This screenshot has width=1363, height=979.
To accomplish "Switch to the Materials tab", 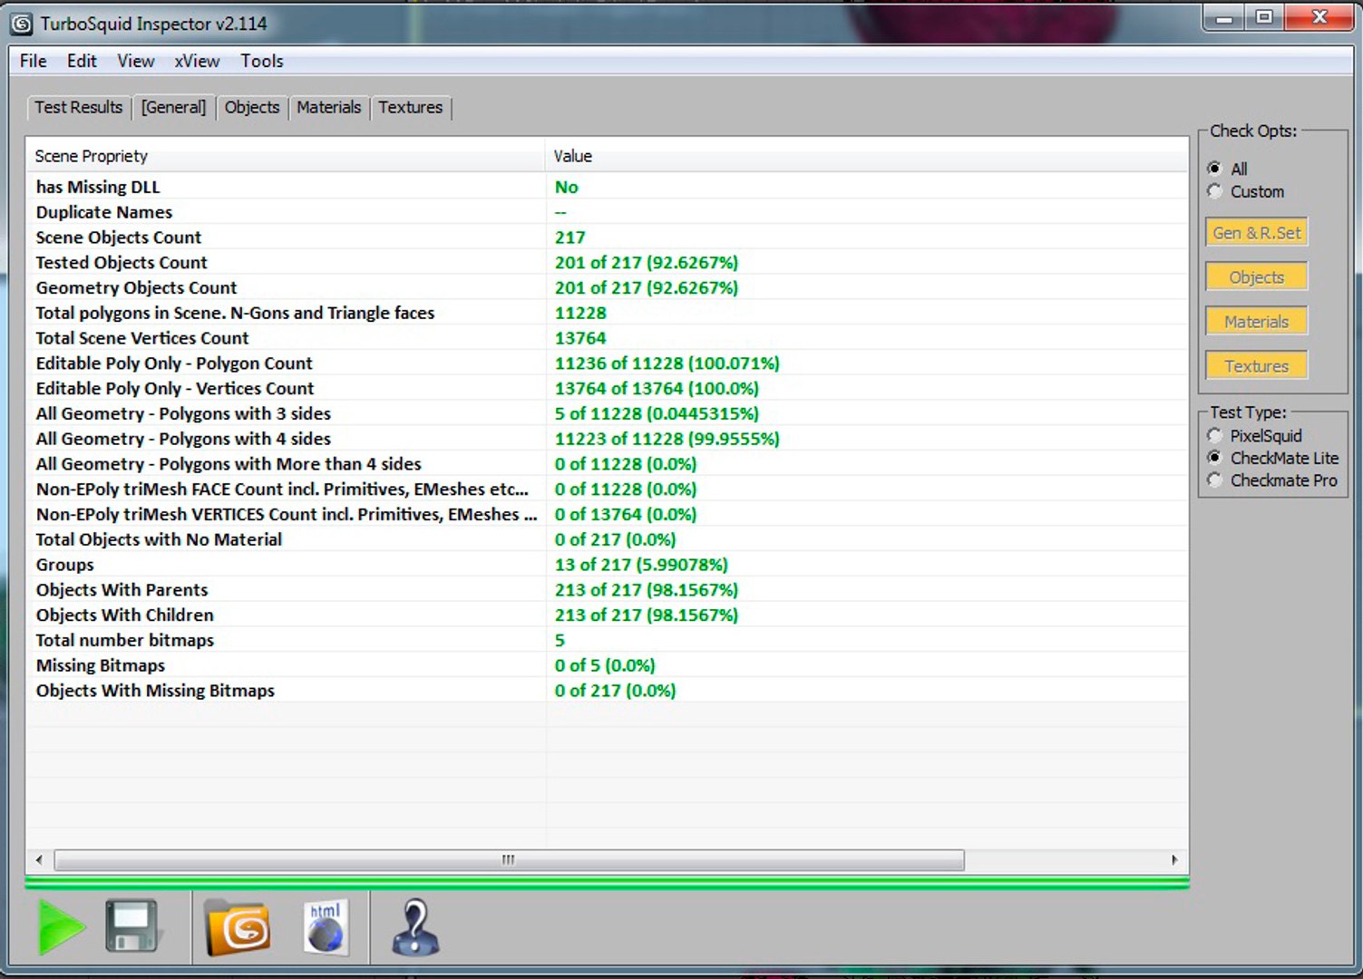I will pyautogui.click(x=329, y=107).
